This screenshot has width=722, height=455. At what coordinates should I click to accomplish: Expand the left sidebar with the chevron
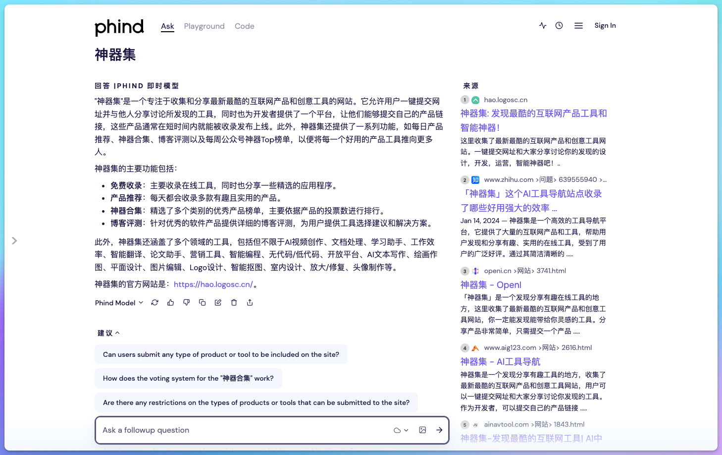tap(14, 240)
